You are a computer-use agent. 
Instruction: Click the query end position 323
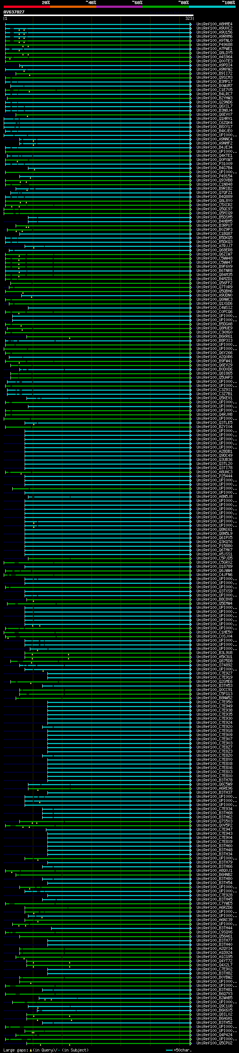click(188, 18)
